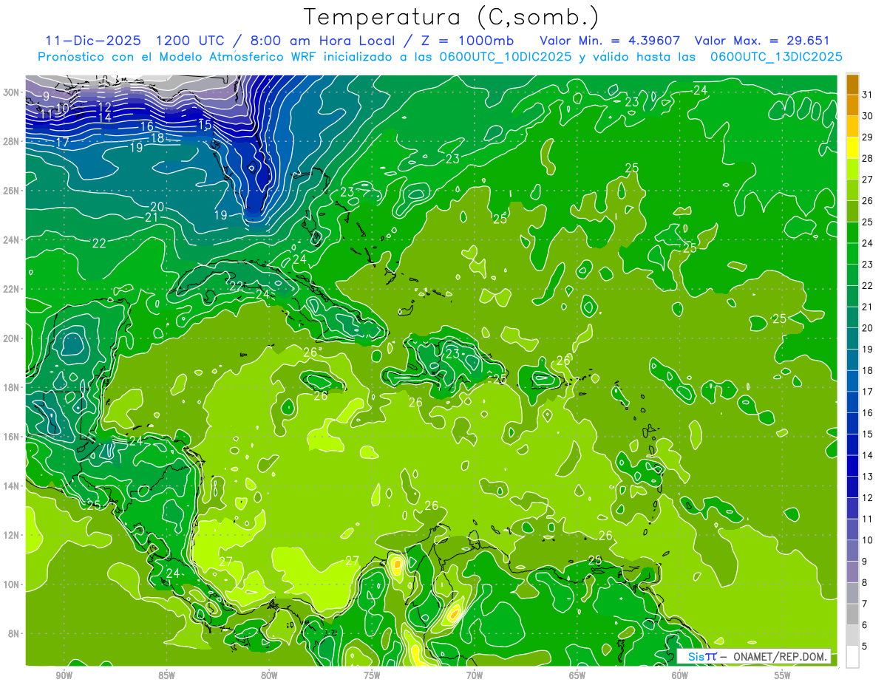Image resolution: width=887 pixels, height=685 pixels.
Task: Click the "17" contour label on the map
Action: pos(63,142)
